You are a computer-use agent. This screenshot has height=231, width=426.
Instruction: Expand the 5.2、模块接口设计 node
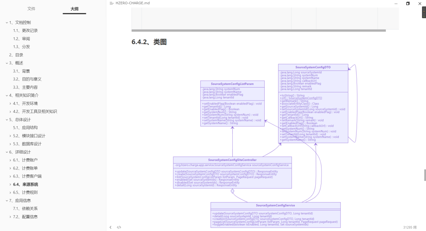(x=10, y=136)
